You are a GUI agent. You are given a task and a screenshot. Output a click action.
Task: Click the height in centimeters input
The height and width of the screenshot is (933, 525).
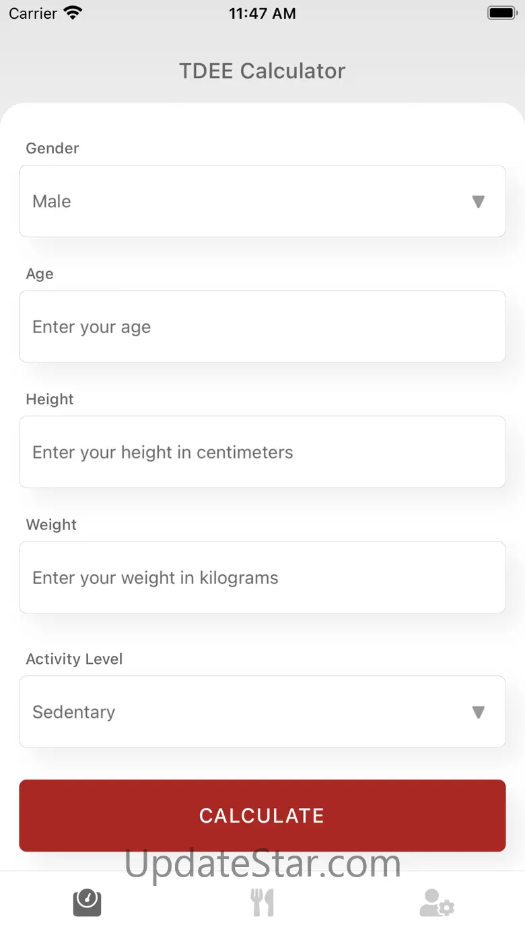coord(262,452)
